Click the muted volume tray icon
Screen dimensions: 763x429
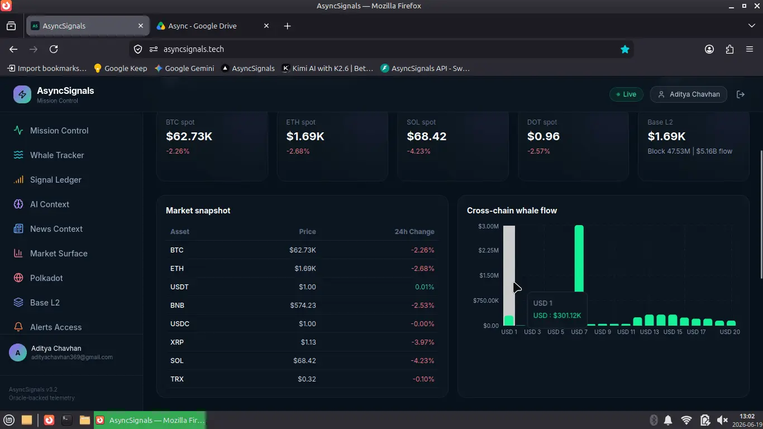722,420
